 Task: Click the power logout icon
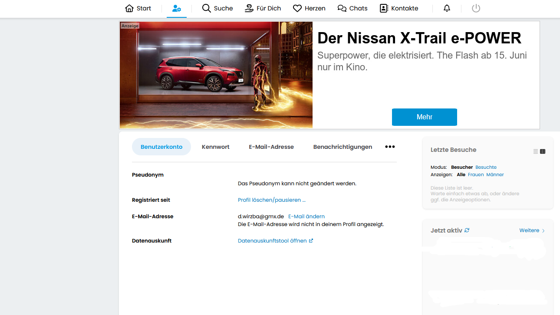pos(476,8)
